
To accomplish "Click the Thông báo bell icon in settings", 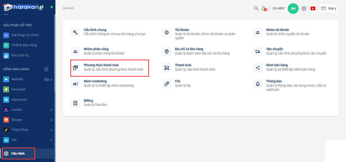I will [258, 84].
